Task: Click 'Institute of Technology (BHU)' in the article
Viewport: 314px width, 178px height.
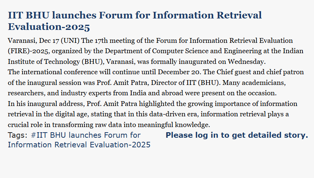Action: point(50,61)
